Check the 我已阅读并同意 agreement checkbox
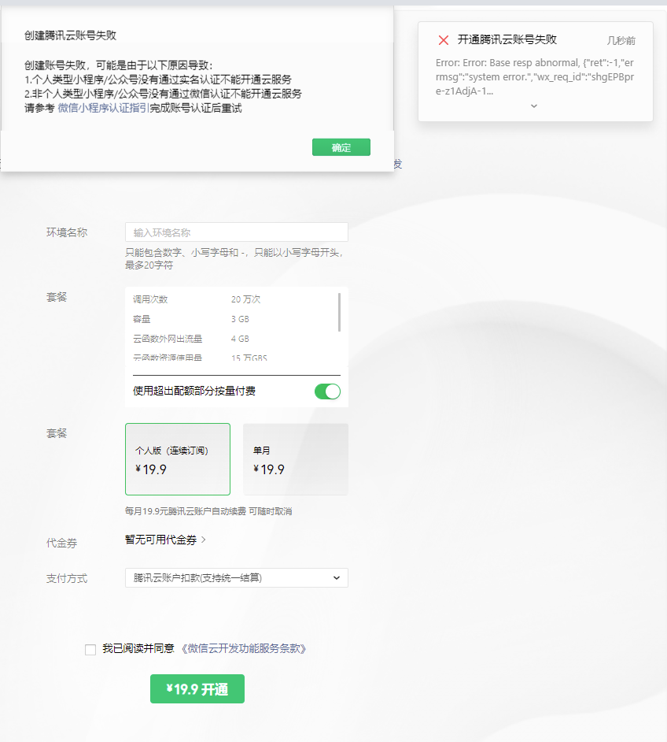Screen dimensions: 667x742 pyautogui.click(x=90, y=649)
